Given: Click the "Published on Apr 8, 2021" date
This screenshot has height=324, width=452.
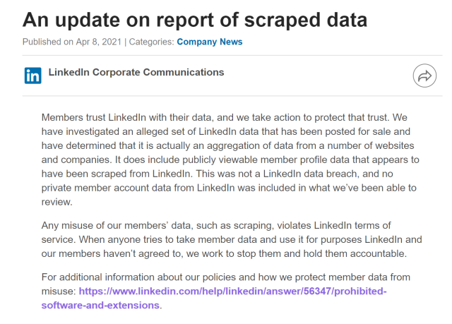Looking at the screenshot, I should (x=72, y=42).
